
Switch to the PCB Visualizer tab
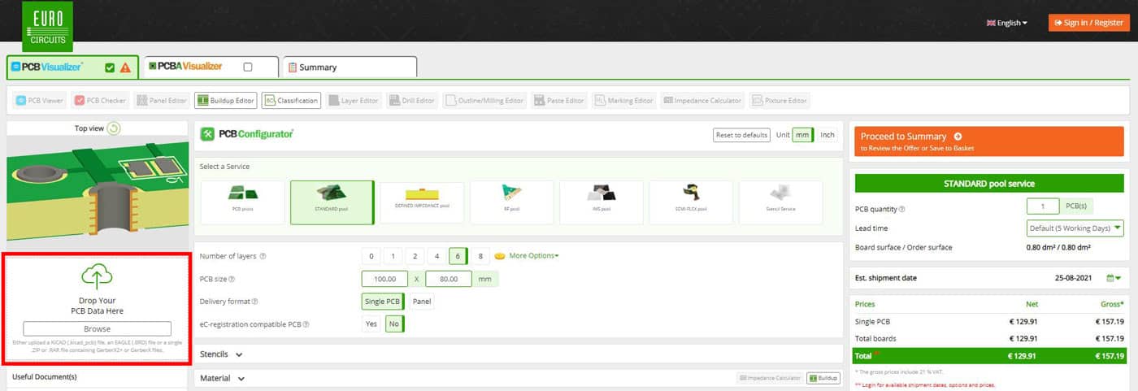pyautogui.click(x=72, y=67)
